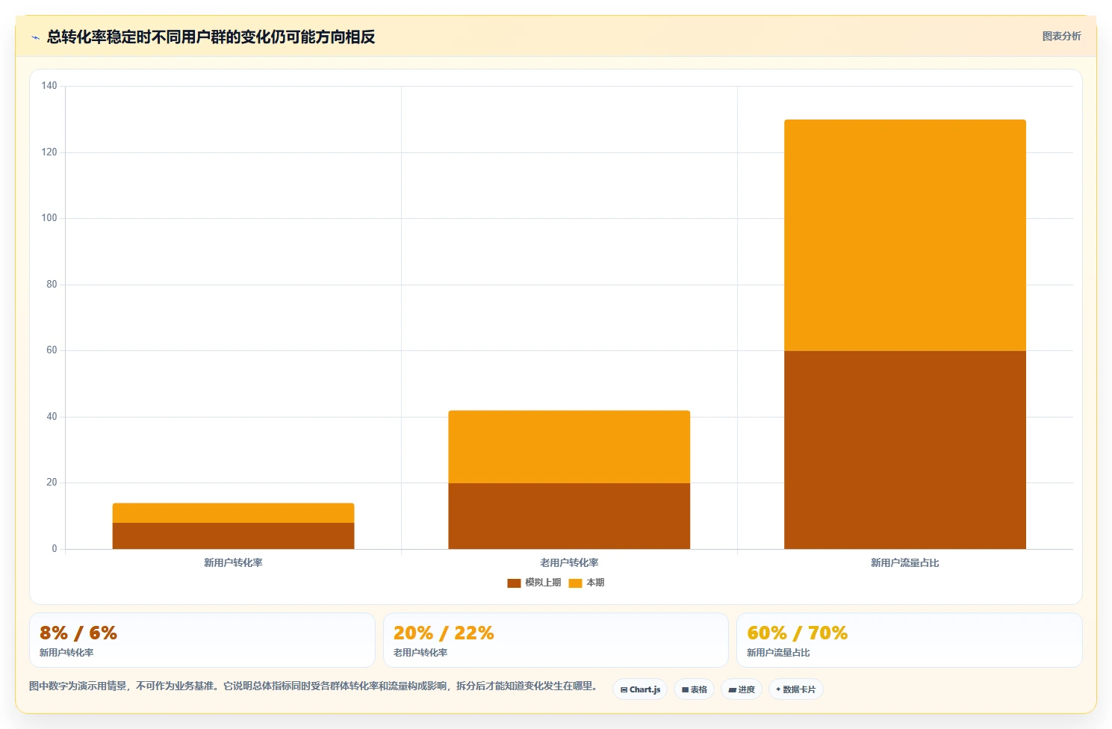Click the Chart.js tag chip
This screenshot has height=729, width=1112.
pos(640,689)
